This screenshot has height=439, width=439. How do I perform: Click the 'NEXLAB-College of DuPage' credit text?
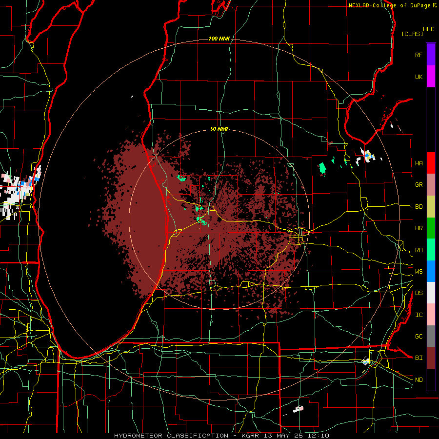[389, 5]
